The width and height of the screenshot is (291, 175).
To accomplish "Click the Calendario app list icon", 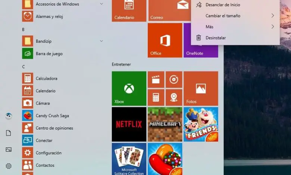I will tap(28, 91).
